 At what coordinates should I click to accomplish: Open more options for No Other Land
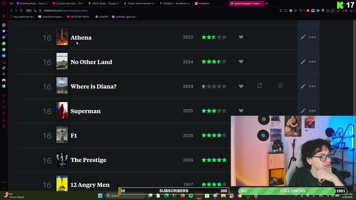point(312,62)
